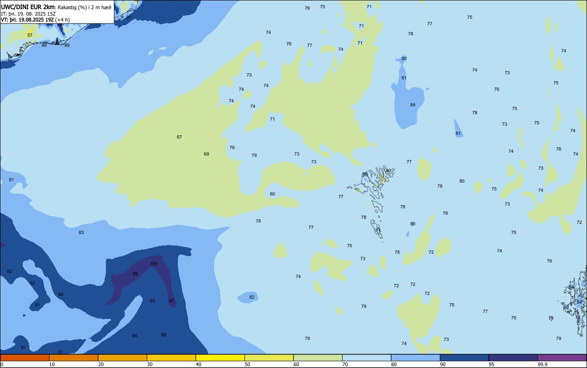Click the 30–40 golden legend swatch
587x368 pixels.
click(171, 357)
